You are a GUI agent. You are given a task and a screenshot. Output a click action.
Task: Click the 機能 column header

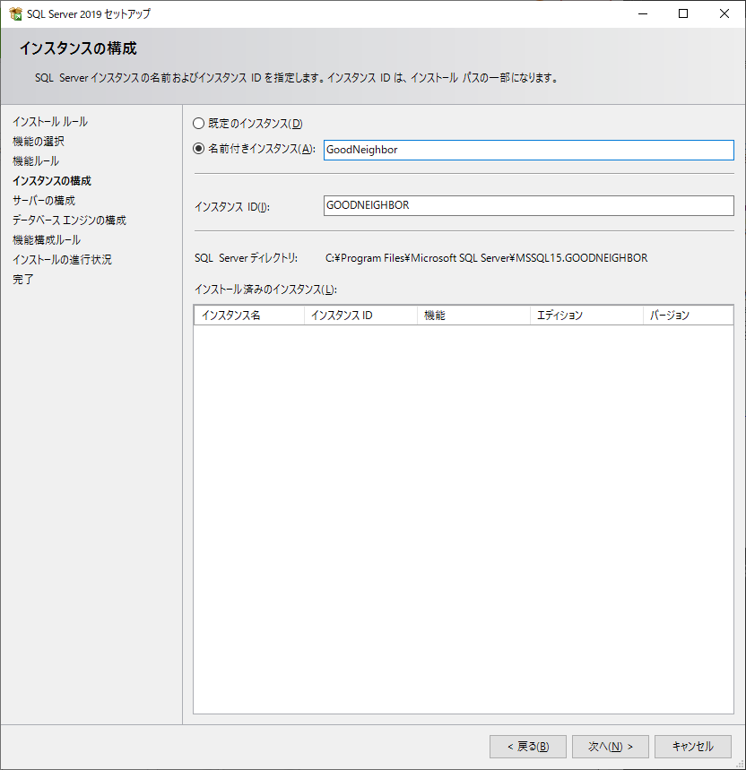pyautogui.click(x=473, y=316)
